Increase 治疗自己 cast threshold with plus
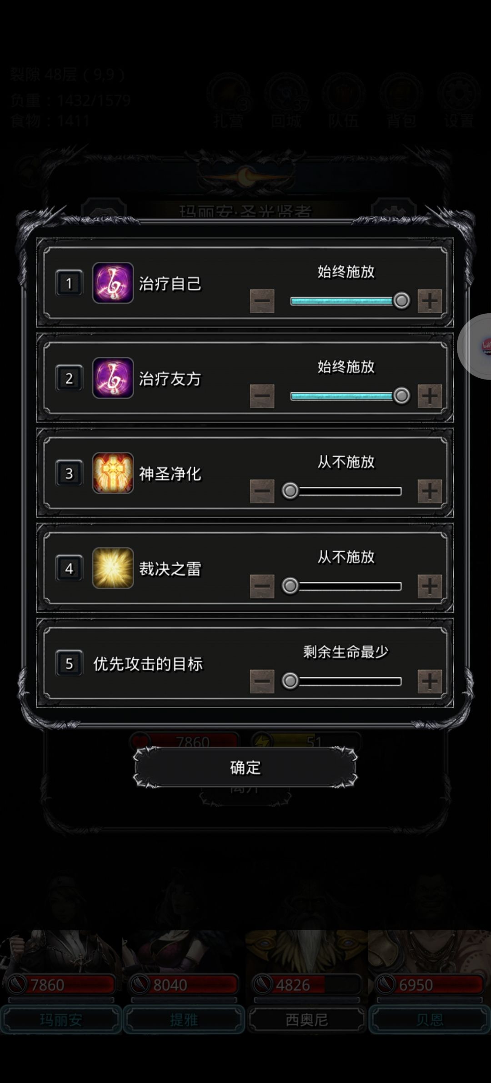The image size is (491, 1083). [430, 301]
